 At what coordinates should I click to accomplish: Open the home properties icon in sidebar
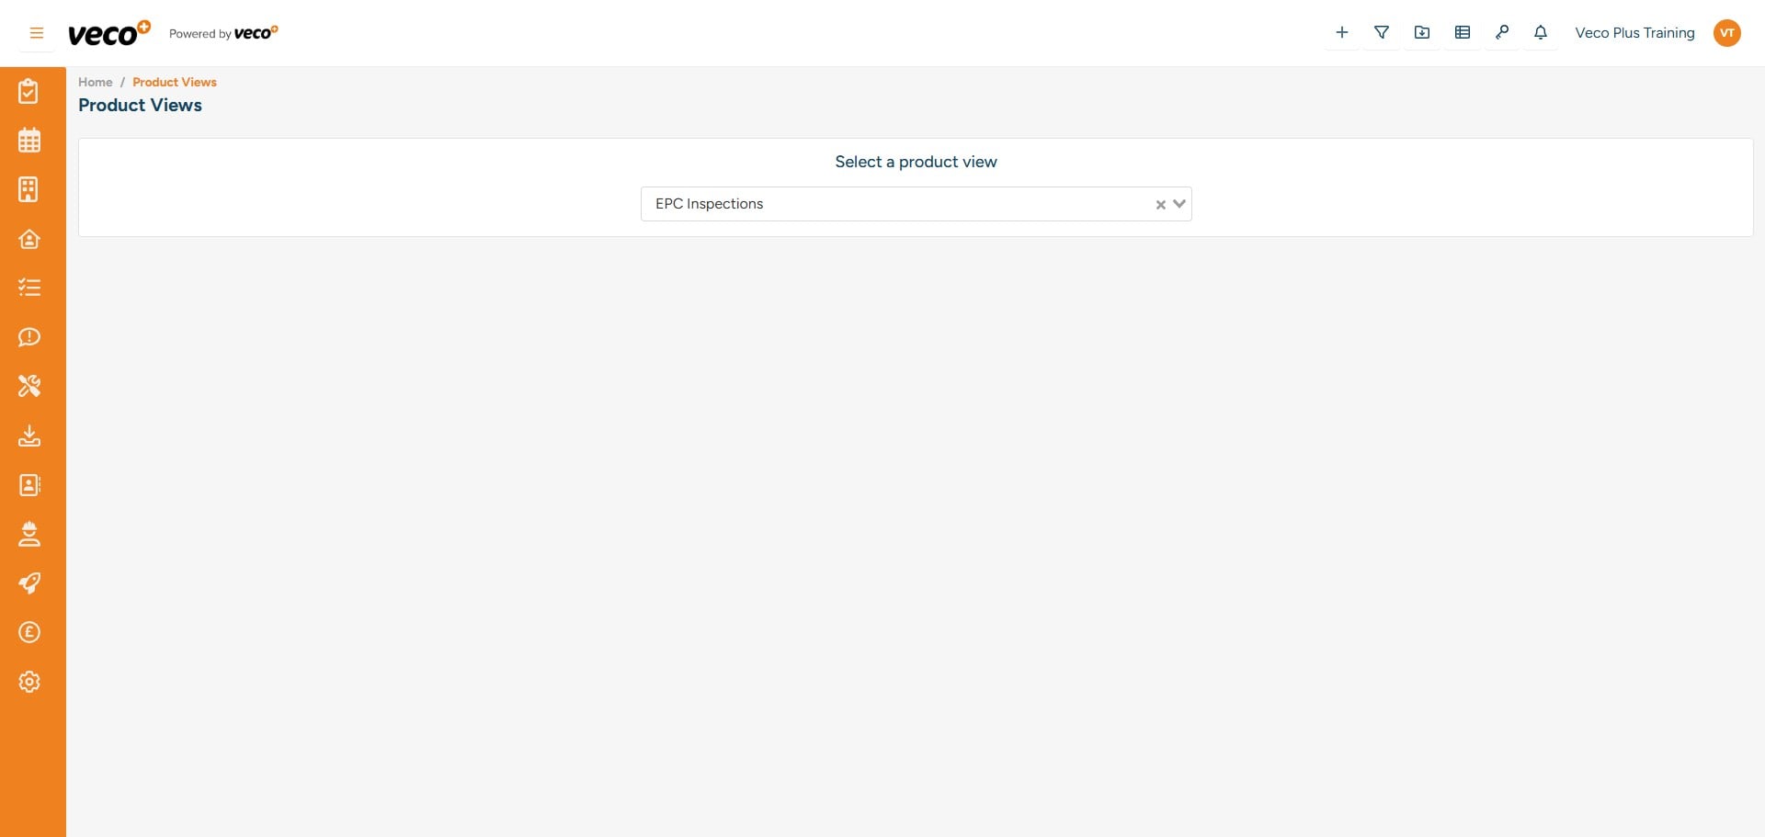click(28, 239)
